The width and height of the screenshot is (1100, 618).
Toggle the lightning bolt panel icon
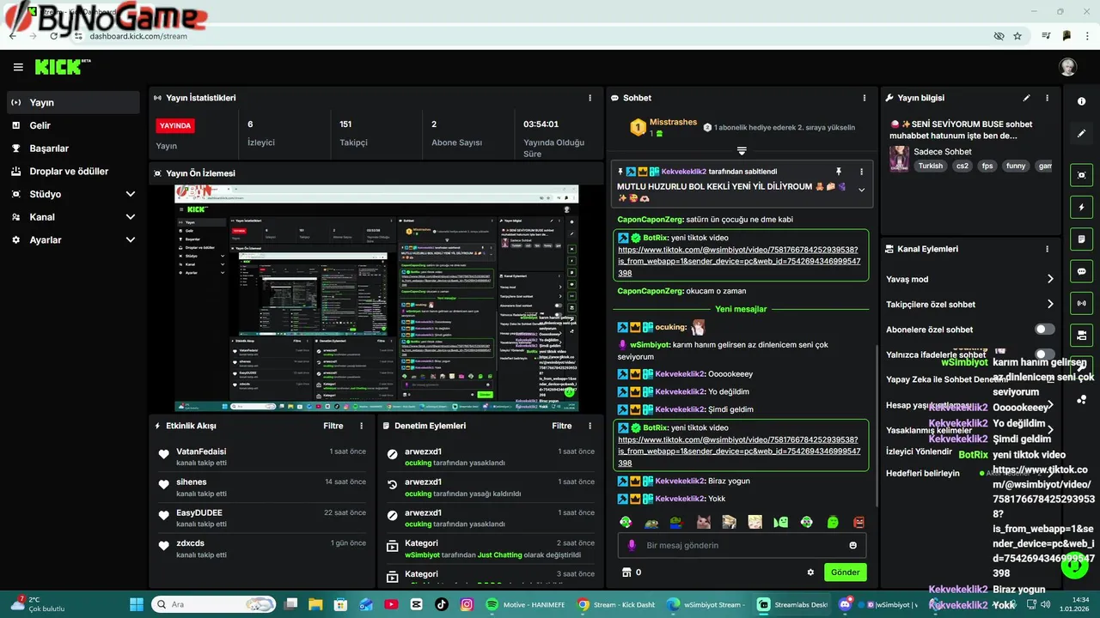tap(1081, 207)
